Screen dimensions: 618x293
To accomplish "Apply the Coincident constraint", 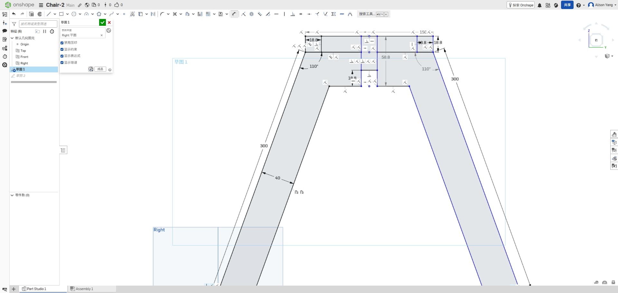I will [x=243, y=14].
